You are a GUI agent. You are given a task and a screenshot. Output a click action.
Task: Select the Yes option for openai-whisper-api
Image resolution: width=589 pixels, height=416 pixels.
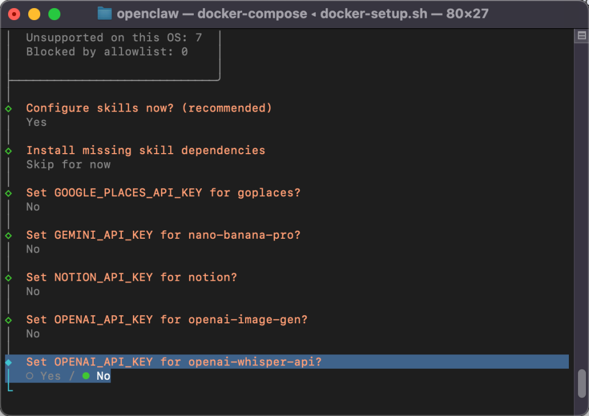click(x=49, y=375)
